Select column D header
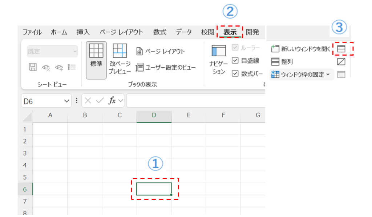Screen dimensions: 372x217 pyautogui.click(x=154, y=115)
